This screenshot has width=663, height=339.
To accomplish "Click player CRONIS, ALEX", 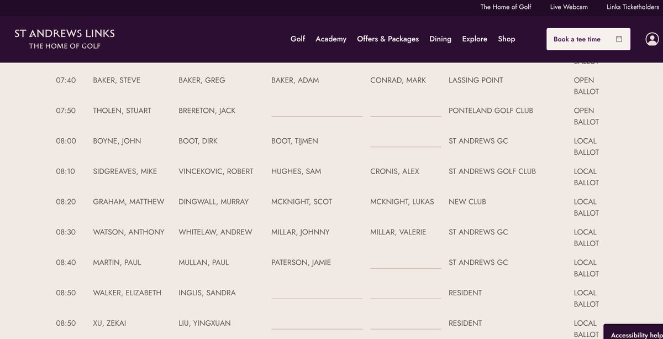I will point(394,171).
